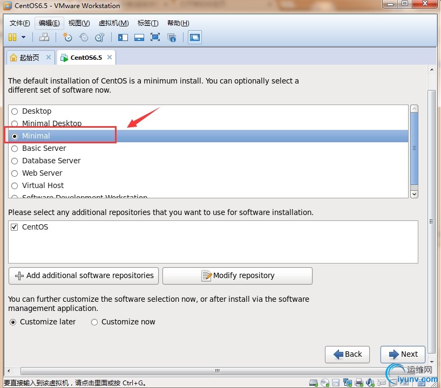The width and height of the screenshot is (441, 388).
Task: Click software list scrollbar down arrow
Action: 414,194
